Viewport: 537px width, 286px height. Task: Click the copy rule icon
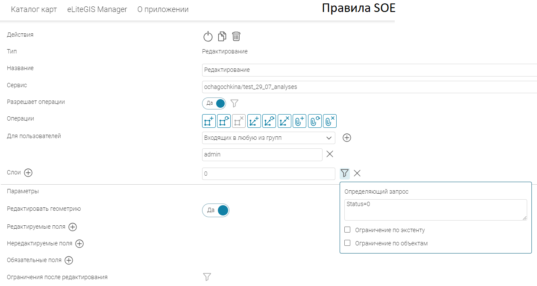(x=222, y=37)
